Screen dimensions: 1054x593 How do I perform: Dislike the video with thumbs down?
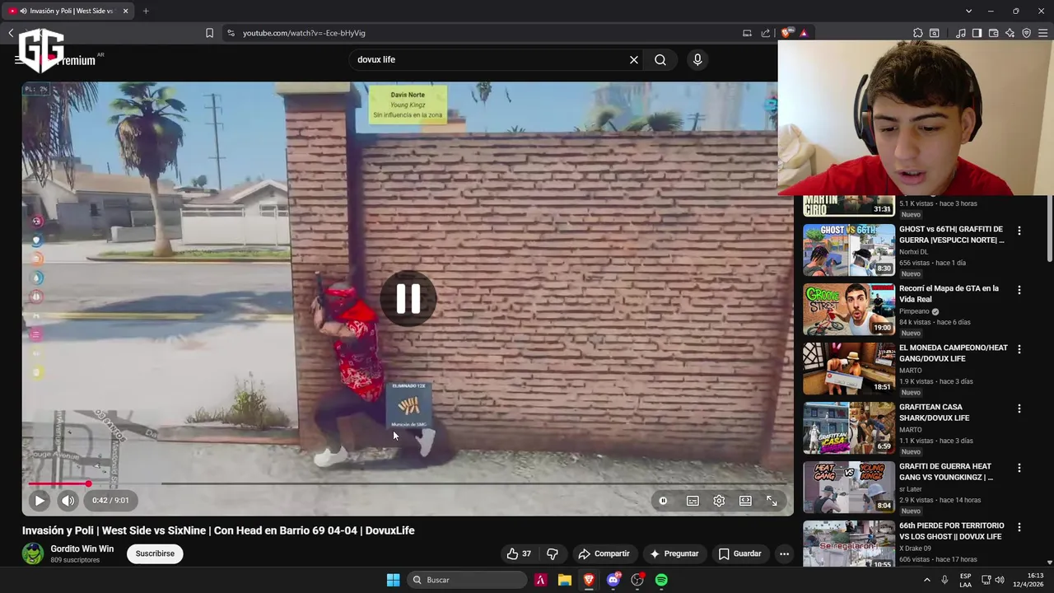553,553
